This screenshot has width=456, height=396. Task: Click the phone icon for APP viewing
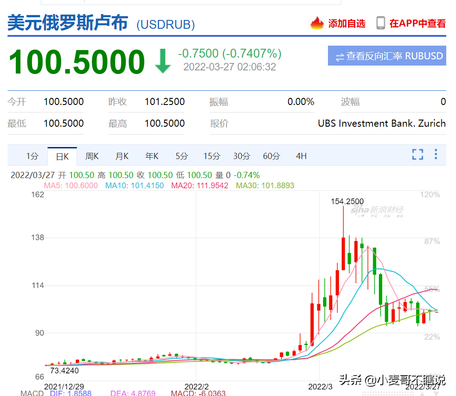click(380, 23)
